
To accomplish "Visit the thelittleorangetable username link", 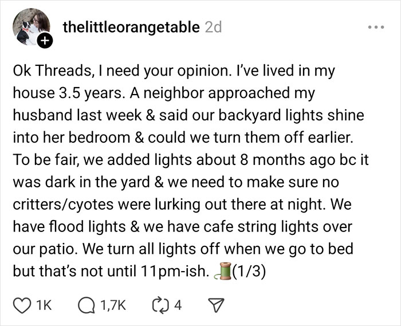I will click(131, 26).
